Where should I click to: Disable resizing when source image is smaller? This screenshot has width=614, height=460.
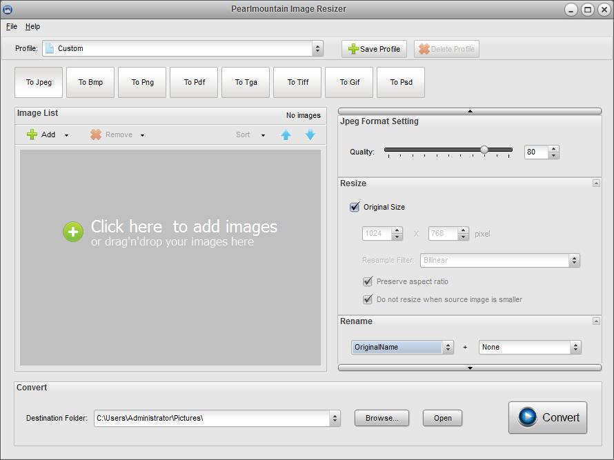click(x=368, y=299)
